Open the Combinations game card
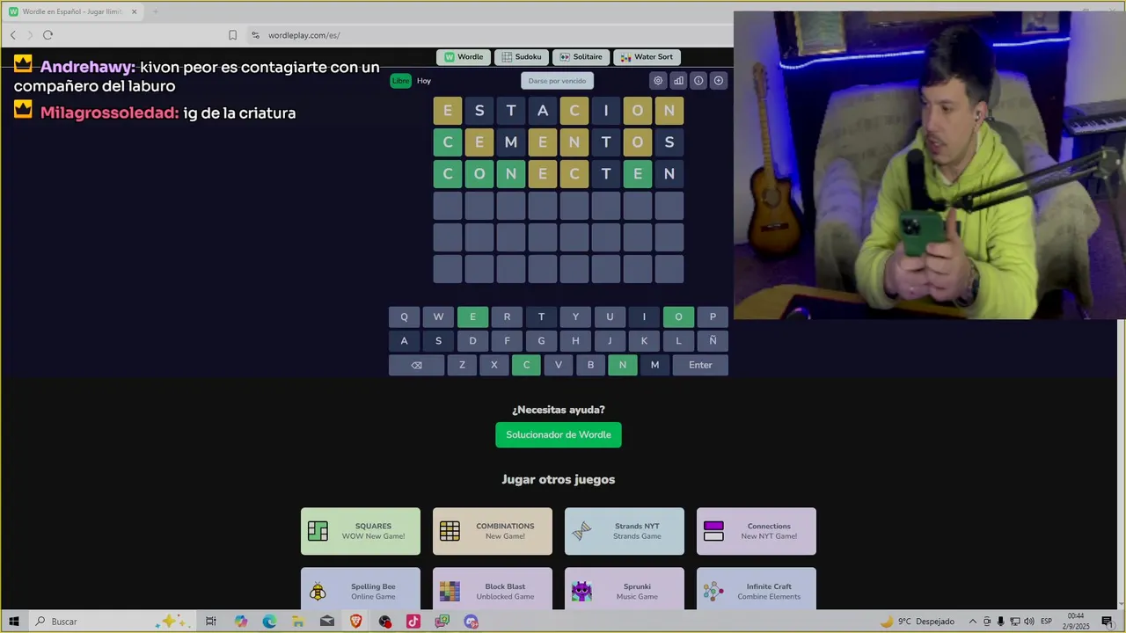The height and width of the screenshot is (633, 1126). pos(493,531)
